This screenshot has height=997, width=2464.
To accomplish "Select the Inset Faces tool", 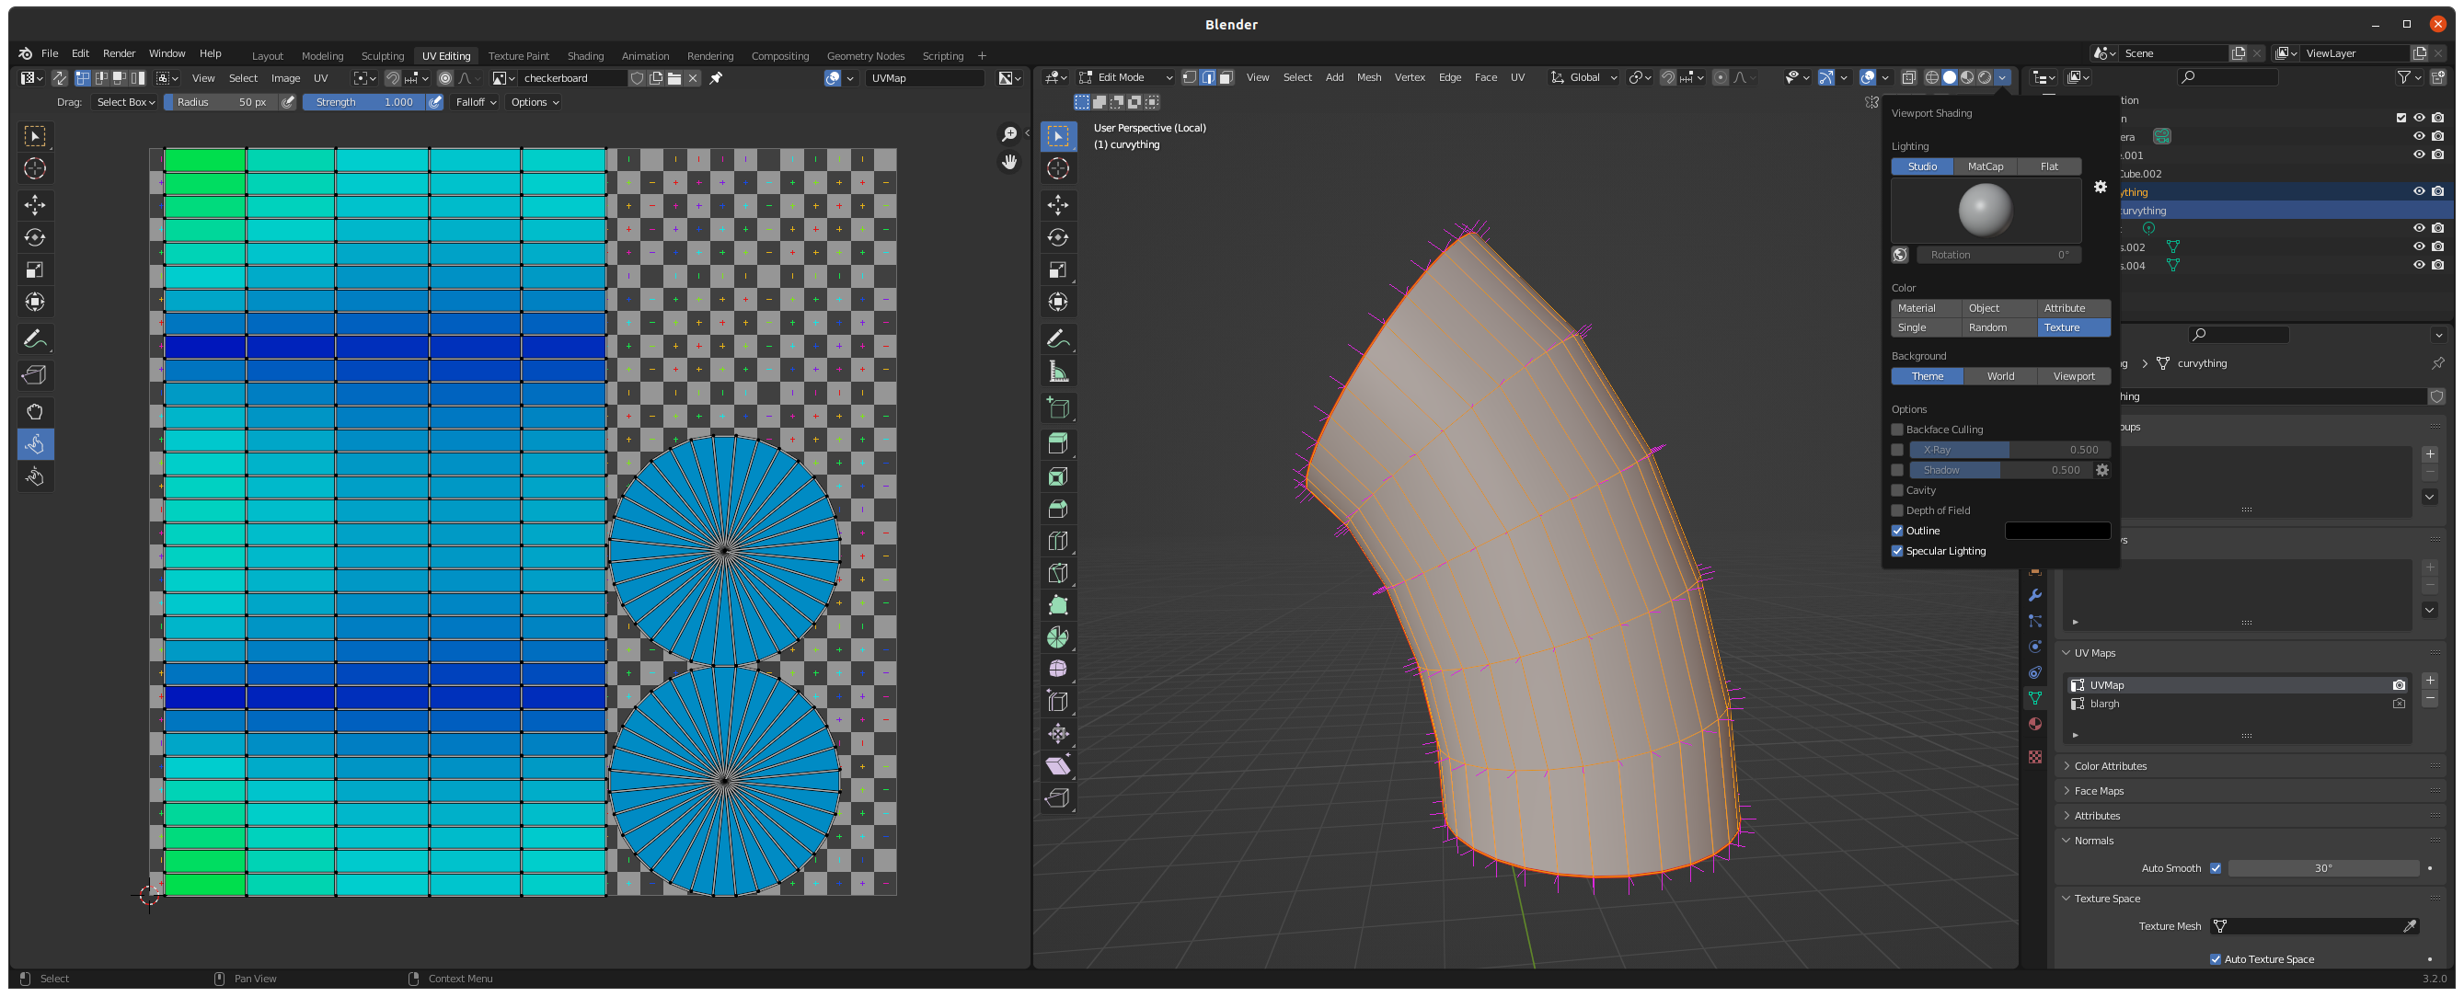I will (x=1058, y=476).
